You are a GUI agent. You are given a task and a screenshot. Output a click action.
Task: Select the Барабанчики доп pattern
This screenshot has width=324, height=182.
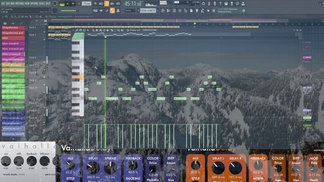pyautogui.click(x=13, y=33)
